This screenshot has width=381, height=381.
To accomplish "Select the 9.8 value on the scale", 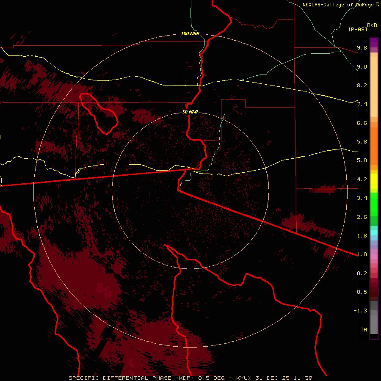I will coord(362,47).
